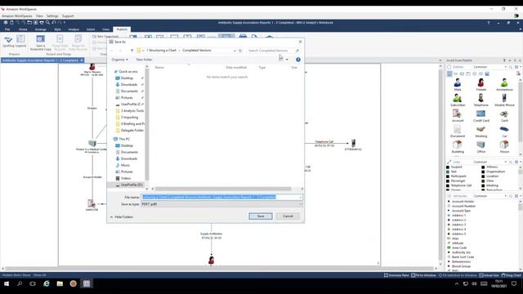Image resolution: width=523 pixels, height=294 pixels.
Task: Click the File name input field
Action: click(221, 198)
